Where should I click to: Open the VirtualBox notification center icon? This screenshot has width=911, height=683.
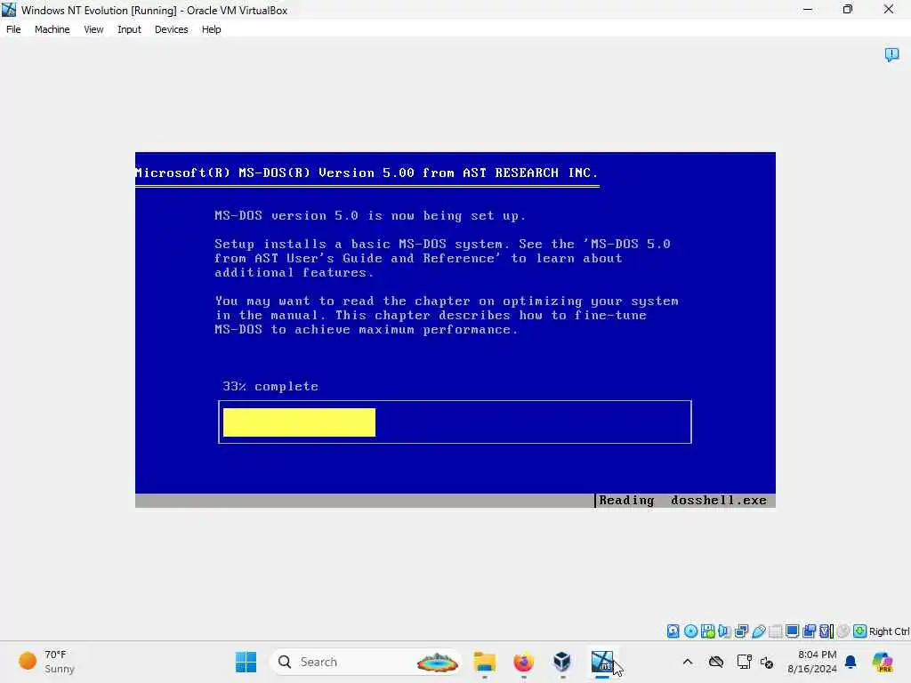point(891,54)
